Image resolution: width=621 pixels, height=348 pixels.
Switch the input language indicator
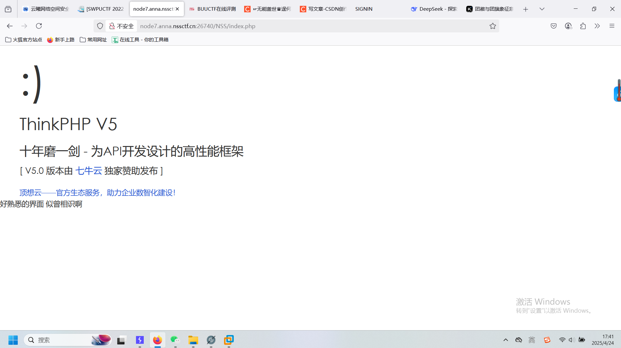coord(532,340)
